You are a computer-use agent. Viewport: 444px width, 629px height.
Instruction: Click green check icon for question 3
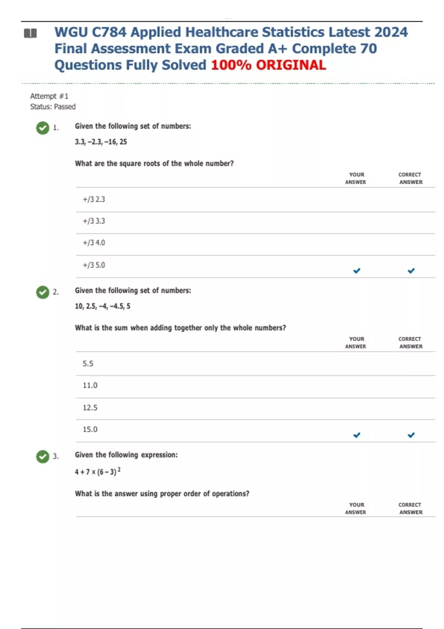tap(43, 457)
